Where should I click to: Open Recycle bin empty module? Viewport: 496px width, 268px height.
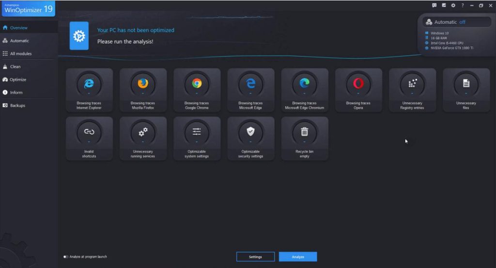tap(304, 139)
